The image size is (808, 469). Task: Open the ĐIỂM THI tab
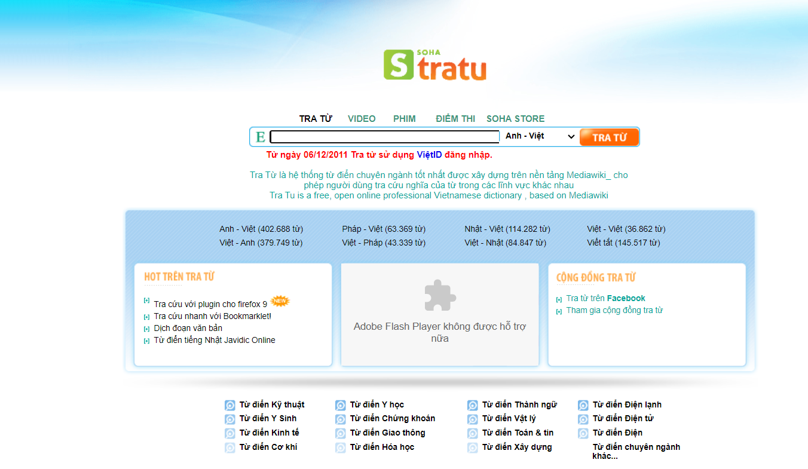(x=455, y=118)
